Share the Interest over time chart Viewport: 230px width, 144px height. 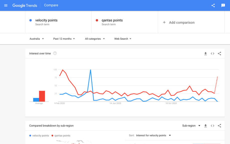coord(219,54)
